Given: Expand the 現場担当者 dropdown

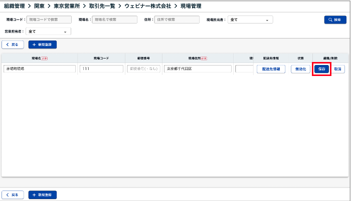Looking at the screenshot, I should click(x=250, y=20).
